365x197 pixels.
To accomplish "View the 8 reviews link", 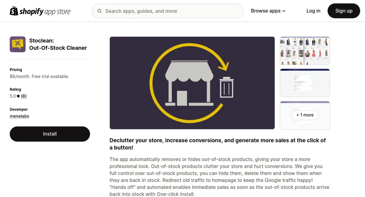I will pos(24,96).
